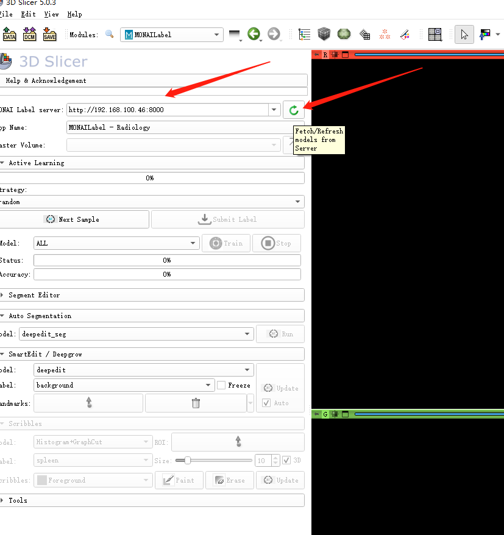
Task: Click the DATA load icon in toolbar
Action: click(x=9, y=35)
